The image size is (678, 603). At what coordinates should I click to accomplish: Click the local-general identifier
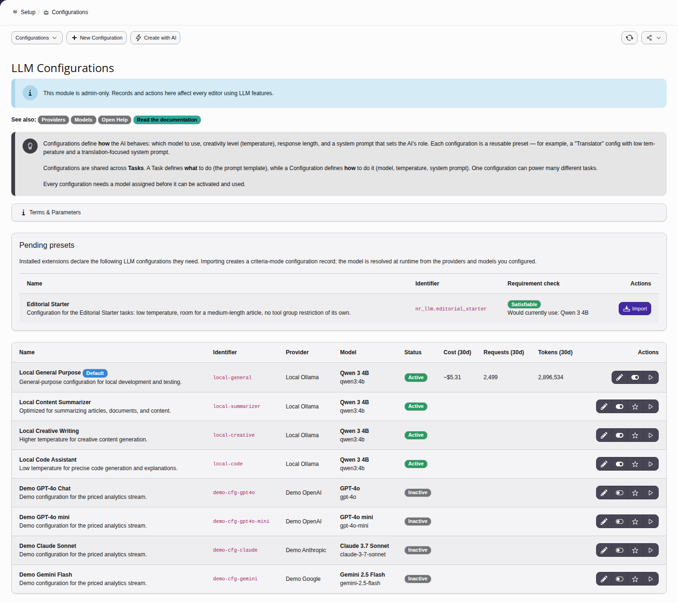(x=233, y=377)
